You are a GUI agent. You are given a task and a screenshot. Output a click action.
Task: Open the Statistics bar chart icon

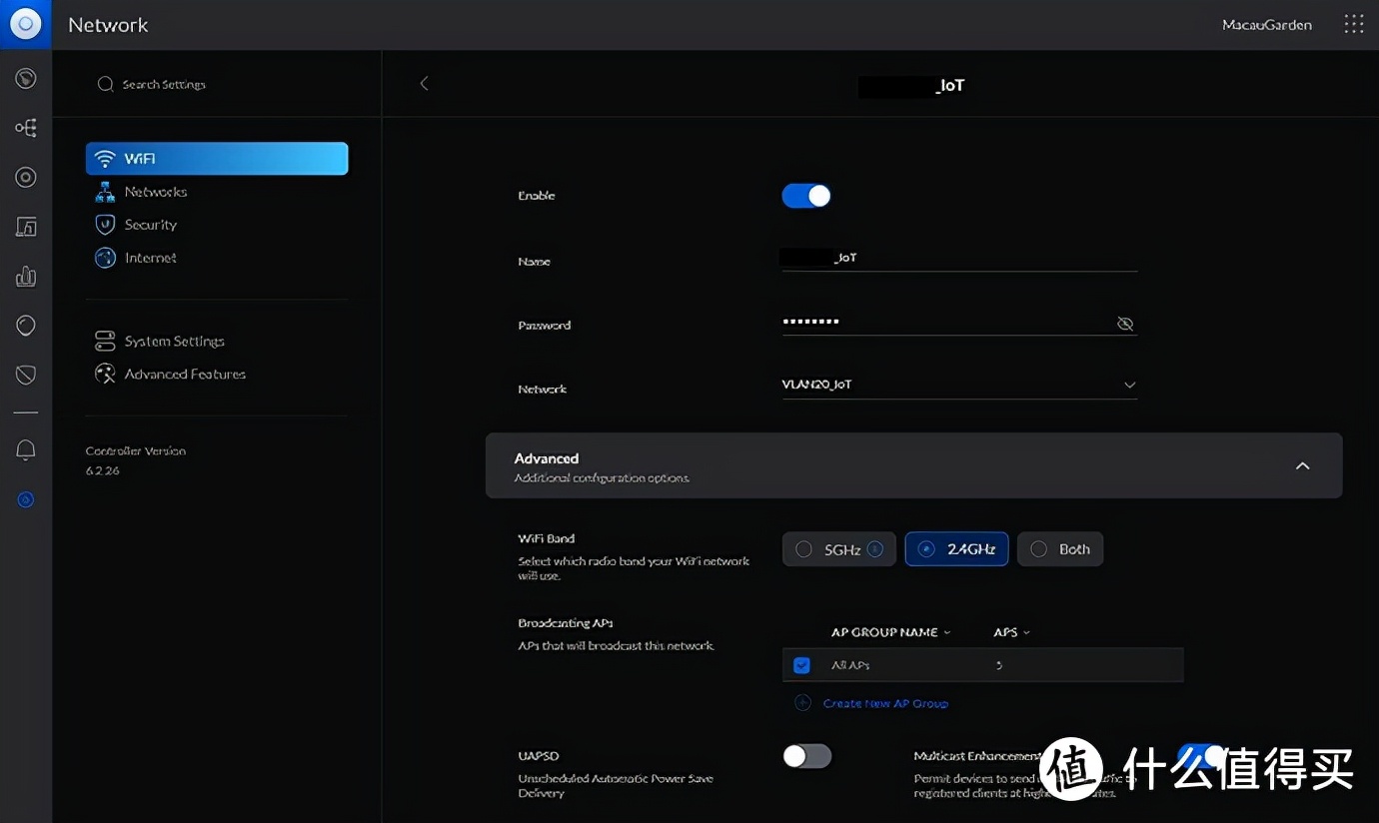(x=26, y=277)
